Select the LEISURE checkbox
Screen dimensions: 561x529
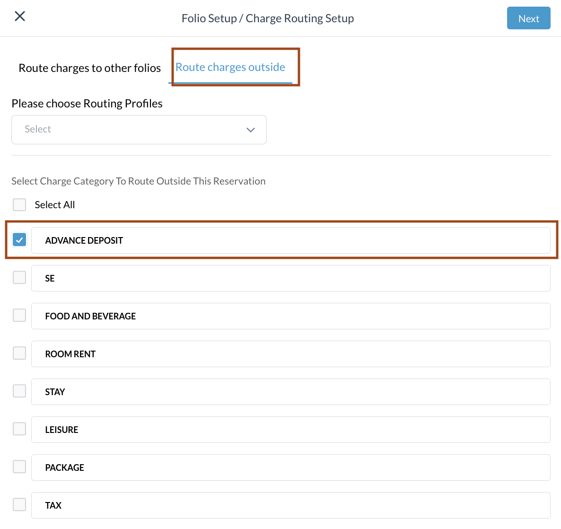click(x=19, y=429)
